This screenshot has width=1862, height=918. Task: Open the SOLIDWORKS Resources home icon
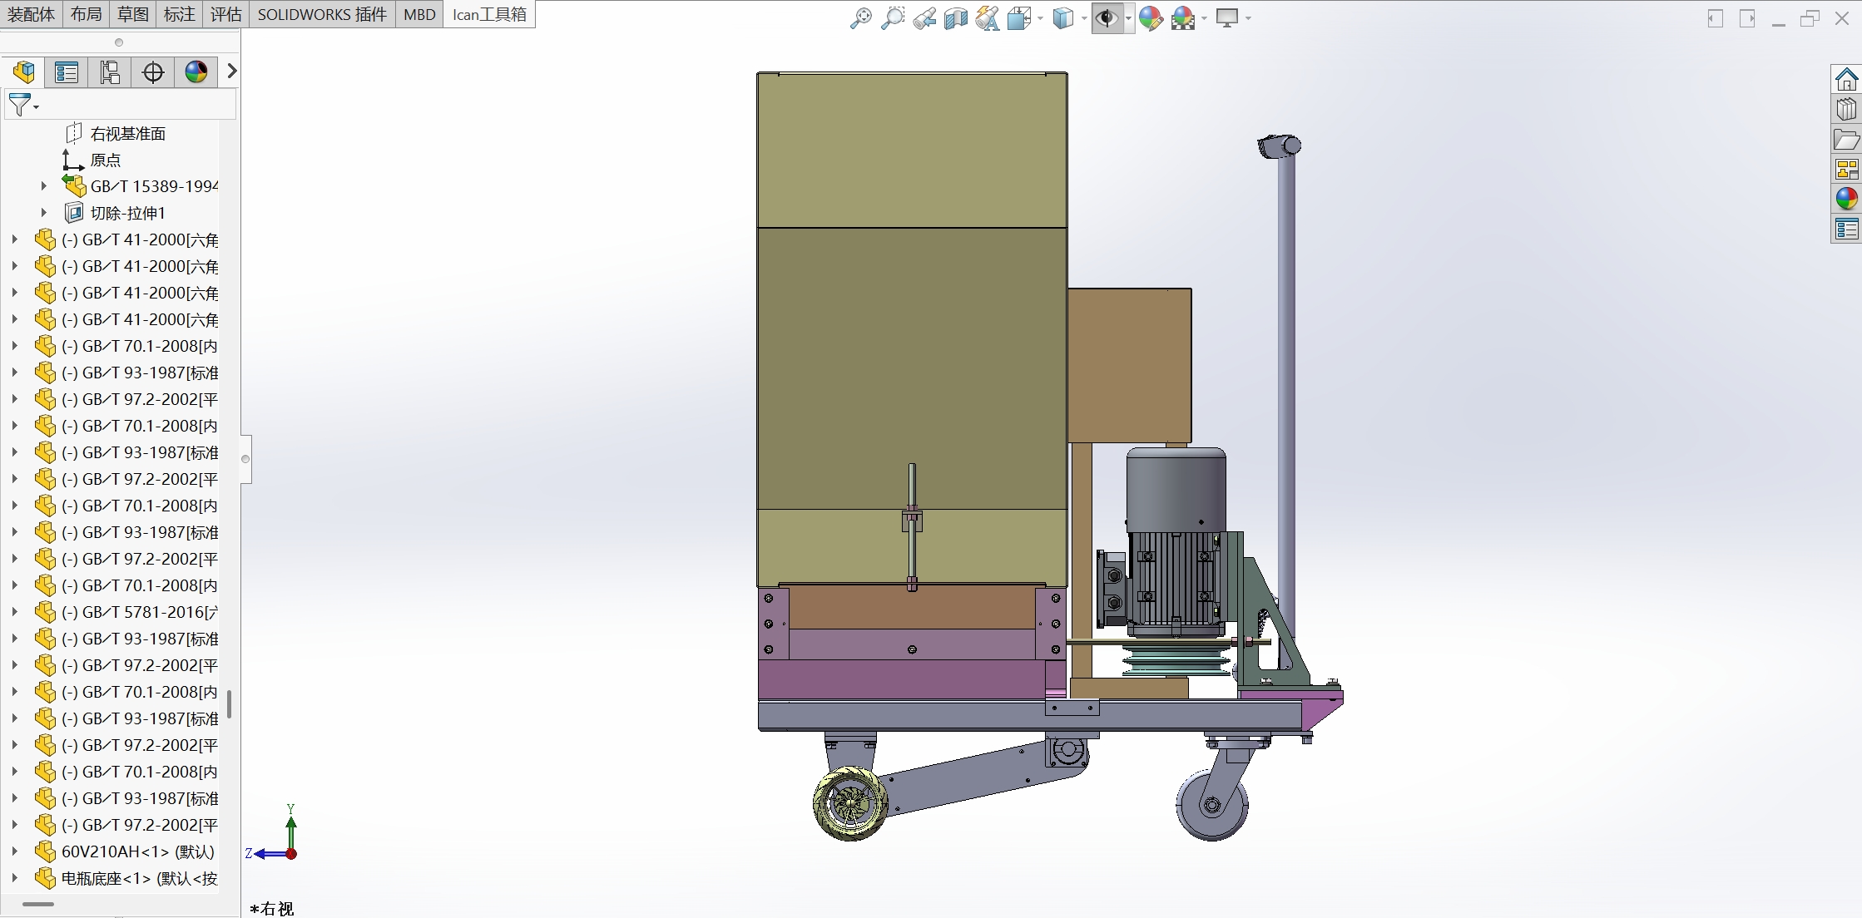1846,80
